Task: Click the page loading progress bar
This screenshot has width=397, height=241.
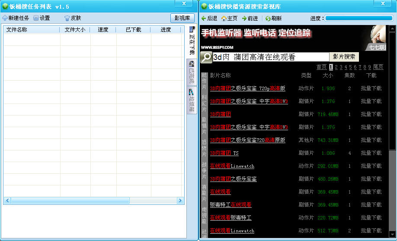Action: tap(359, 18)
